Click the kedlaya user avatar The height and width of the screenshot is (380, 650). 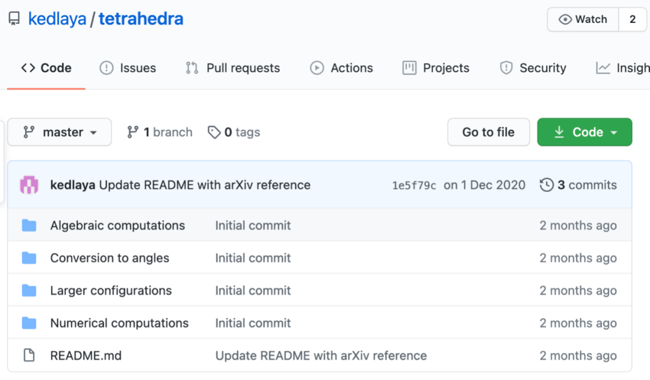(29, 185)
